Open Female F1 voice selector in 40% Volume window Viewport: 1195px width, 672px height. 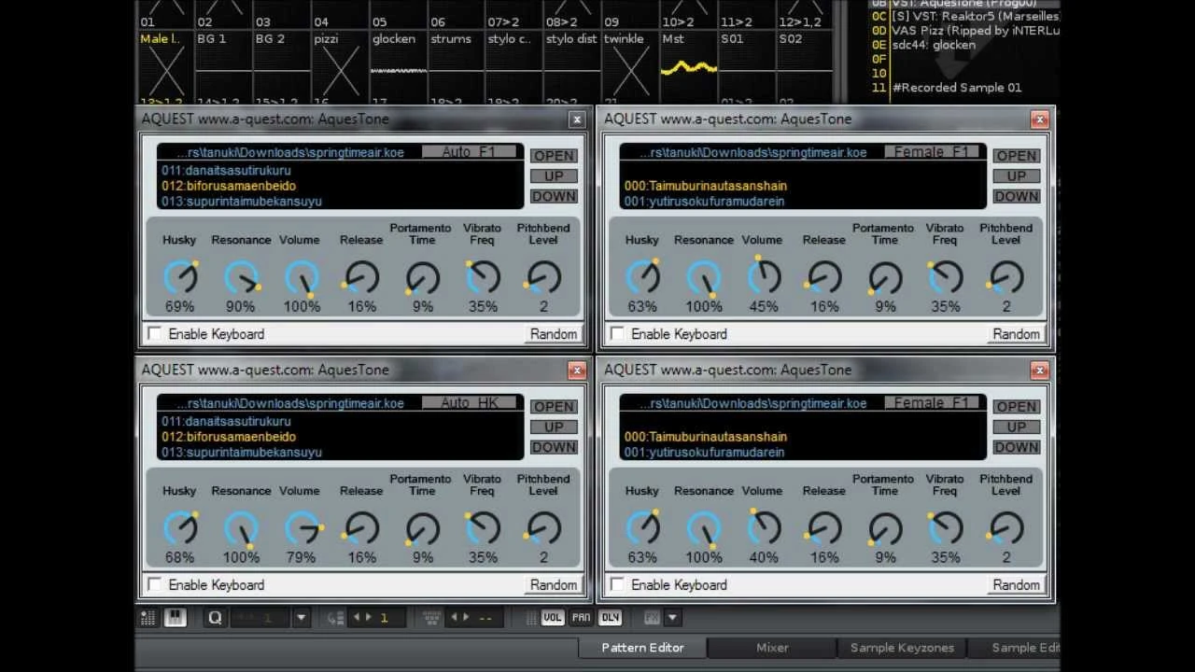click(933, 403)
